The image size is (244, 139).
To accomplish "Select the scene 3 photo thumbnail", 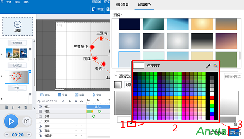I will click(17, 54).
